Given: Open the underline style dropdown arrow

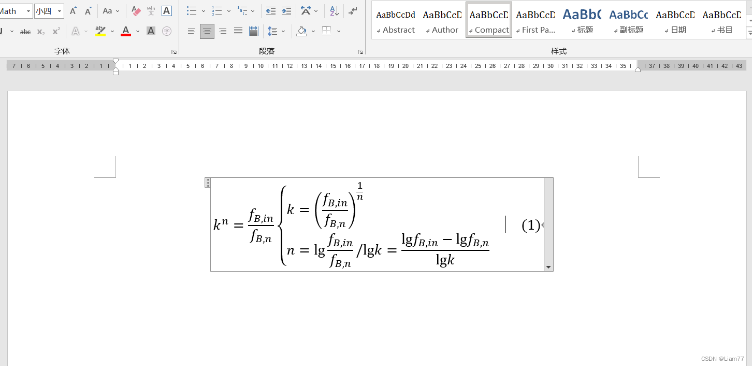Looking at the screenshot, I should point(12,32).
